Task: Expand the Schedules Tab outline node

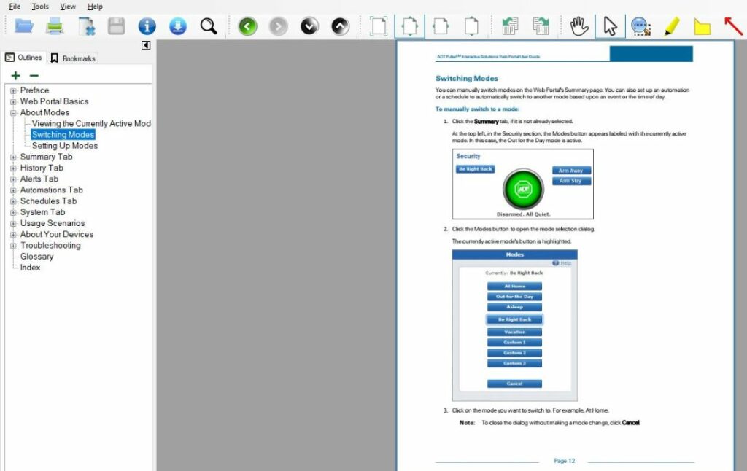Action: click(x=13, y=201)
